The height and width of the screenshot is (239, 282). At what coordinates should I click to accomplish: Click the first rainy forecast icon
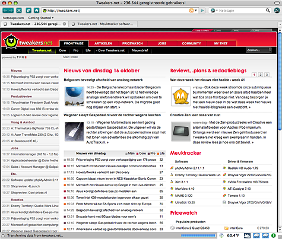point(256,235)
